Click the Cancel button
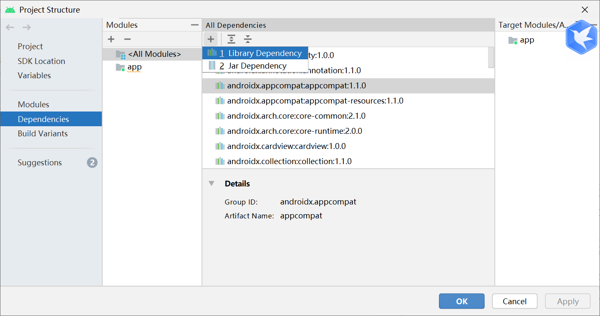Image resolution: width=600 pixels, height=316 pixels. (x=515, y=301)
